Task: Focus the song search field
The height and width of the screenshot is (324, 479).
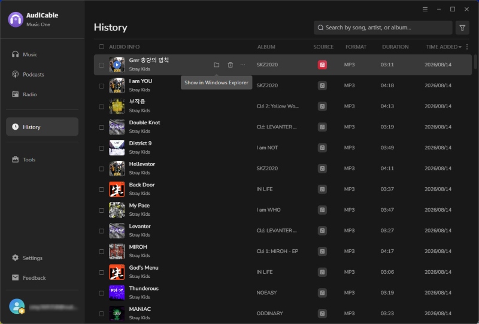Action: click(x=383, y=27)
